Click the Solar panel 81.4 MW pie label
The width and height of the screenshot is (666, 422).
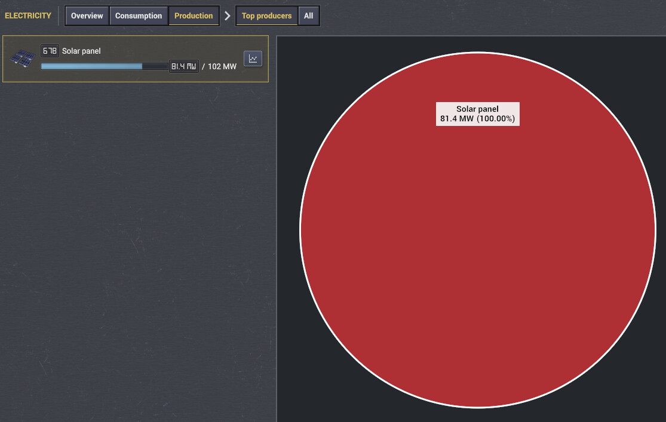click(x=478, y=114)
